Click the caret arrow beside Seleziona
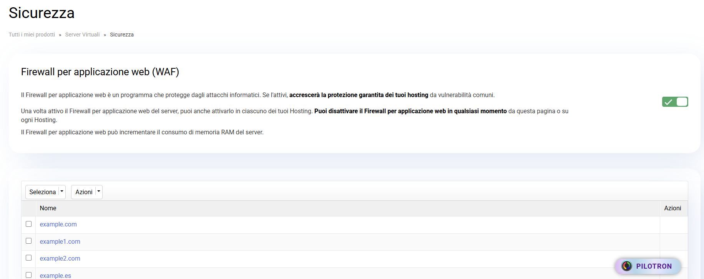The width and height of the screenshot is (704, 279). pos(61,192)
